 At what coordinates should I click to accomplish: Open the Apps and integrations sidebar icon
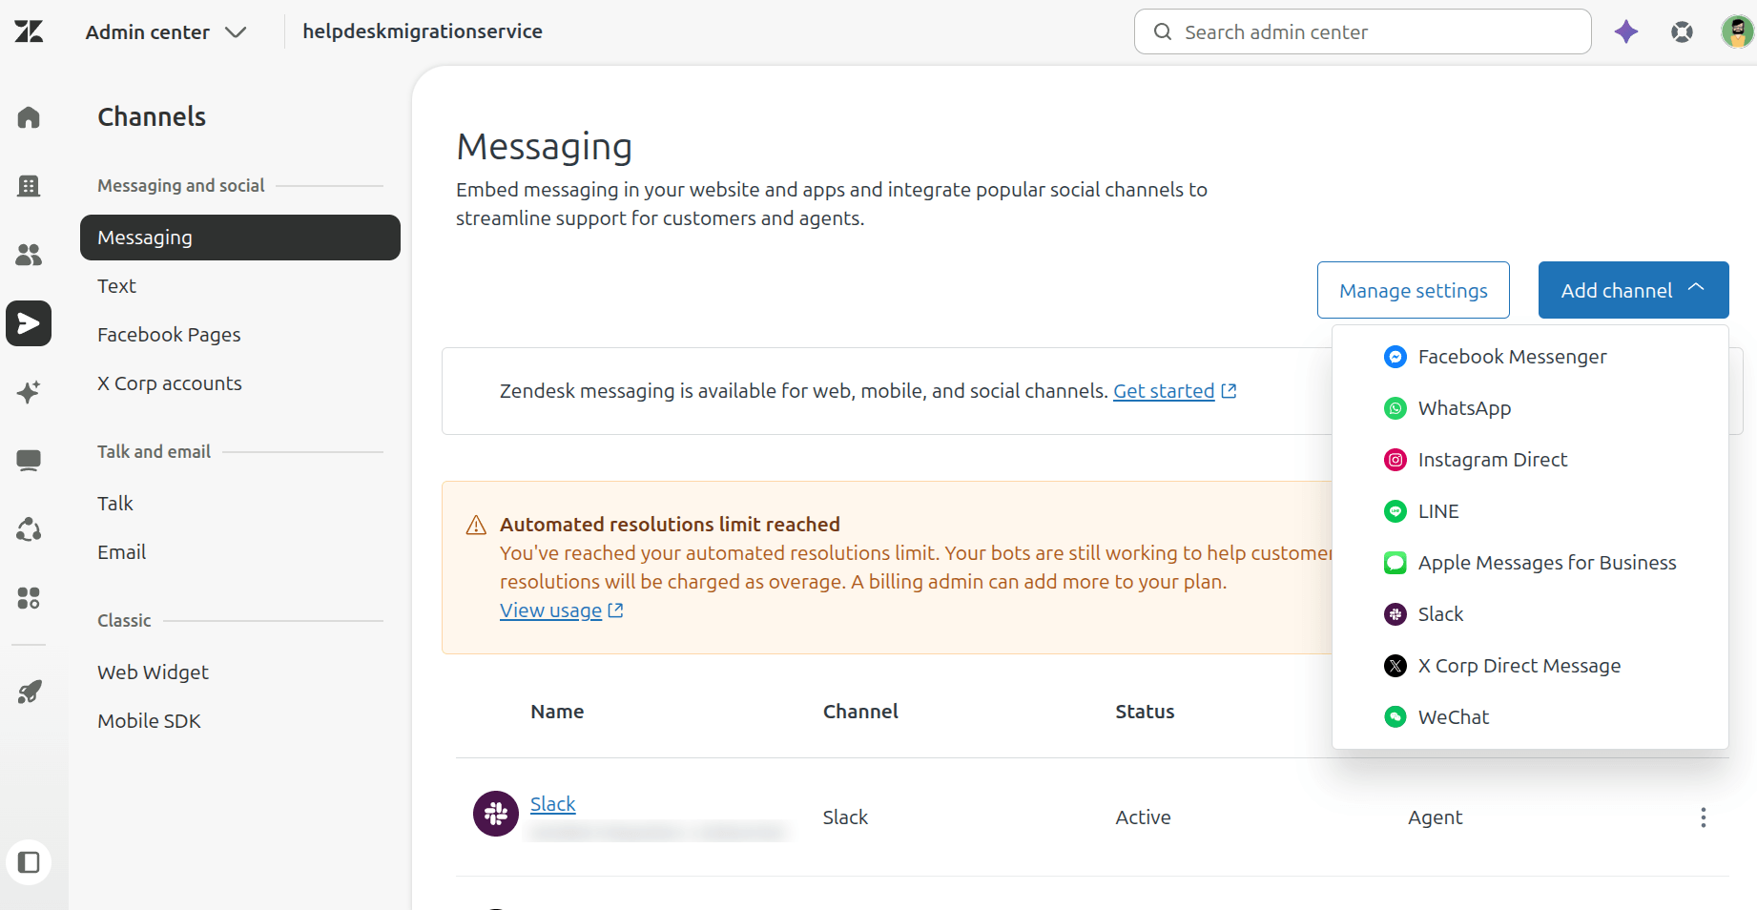pos(29,598)
